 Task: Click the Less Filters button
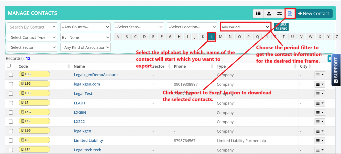tap(281, 27)
